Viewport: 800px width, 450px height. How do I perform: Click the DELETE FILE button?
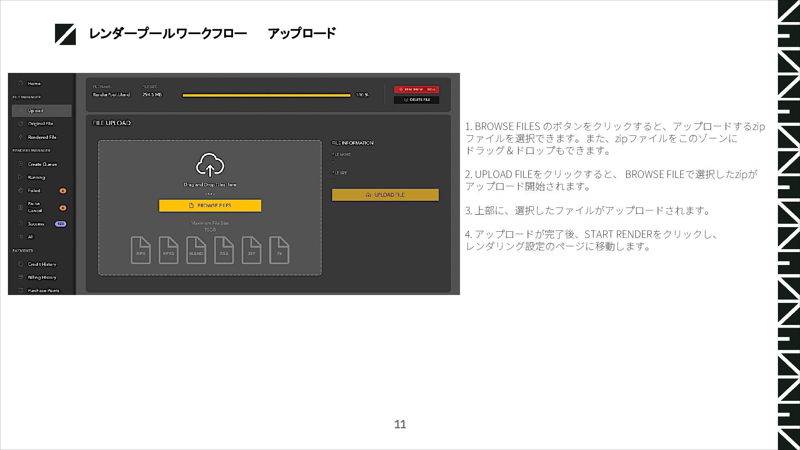416,100
